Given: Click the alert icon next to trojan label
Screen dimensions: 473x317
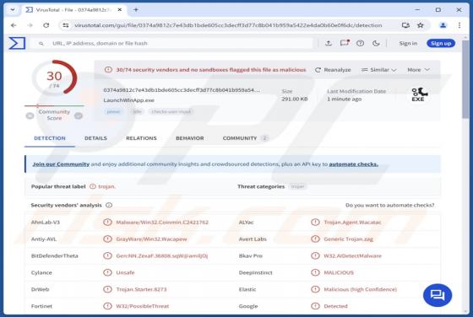Looking at the screenshot, I should click(x=93, y=186).
